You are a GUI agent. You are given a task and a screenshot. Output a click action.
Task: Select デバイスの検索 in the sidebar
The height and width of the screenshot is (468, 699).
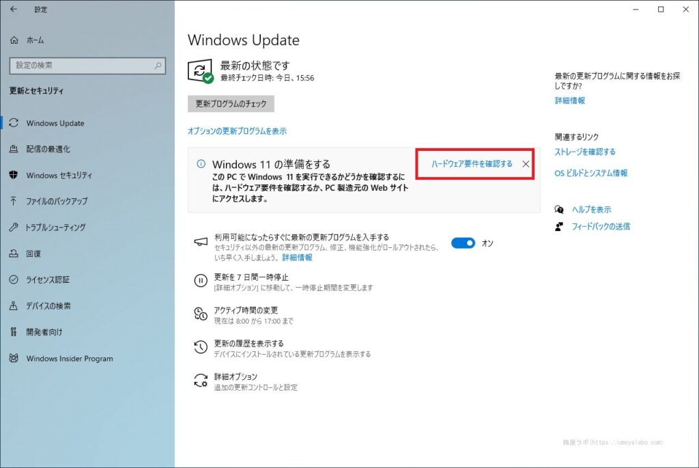pos(48,306)
